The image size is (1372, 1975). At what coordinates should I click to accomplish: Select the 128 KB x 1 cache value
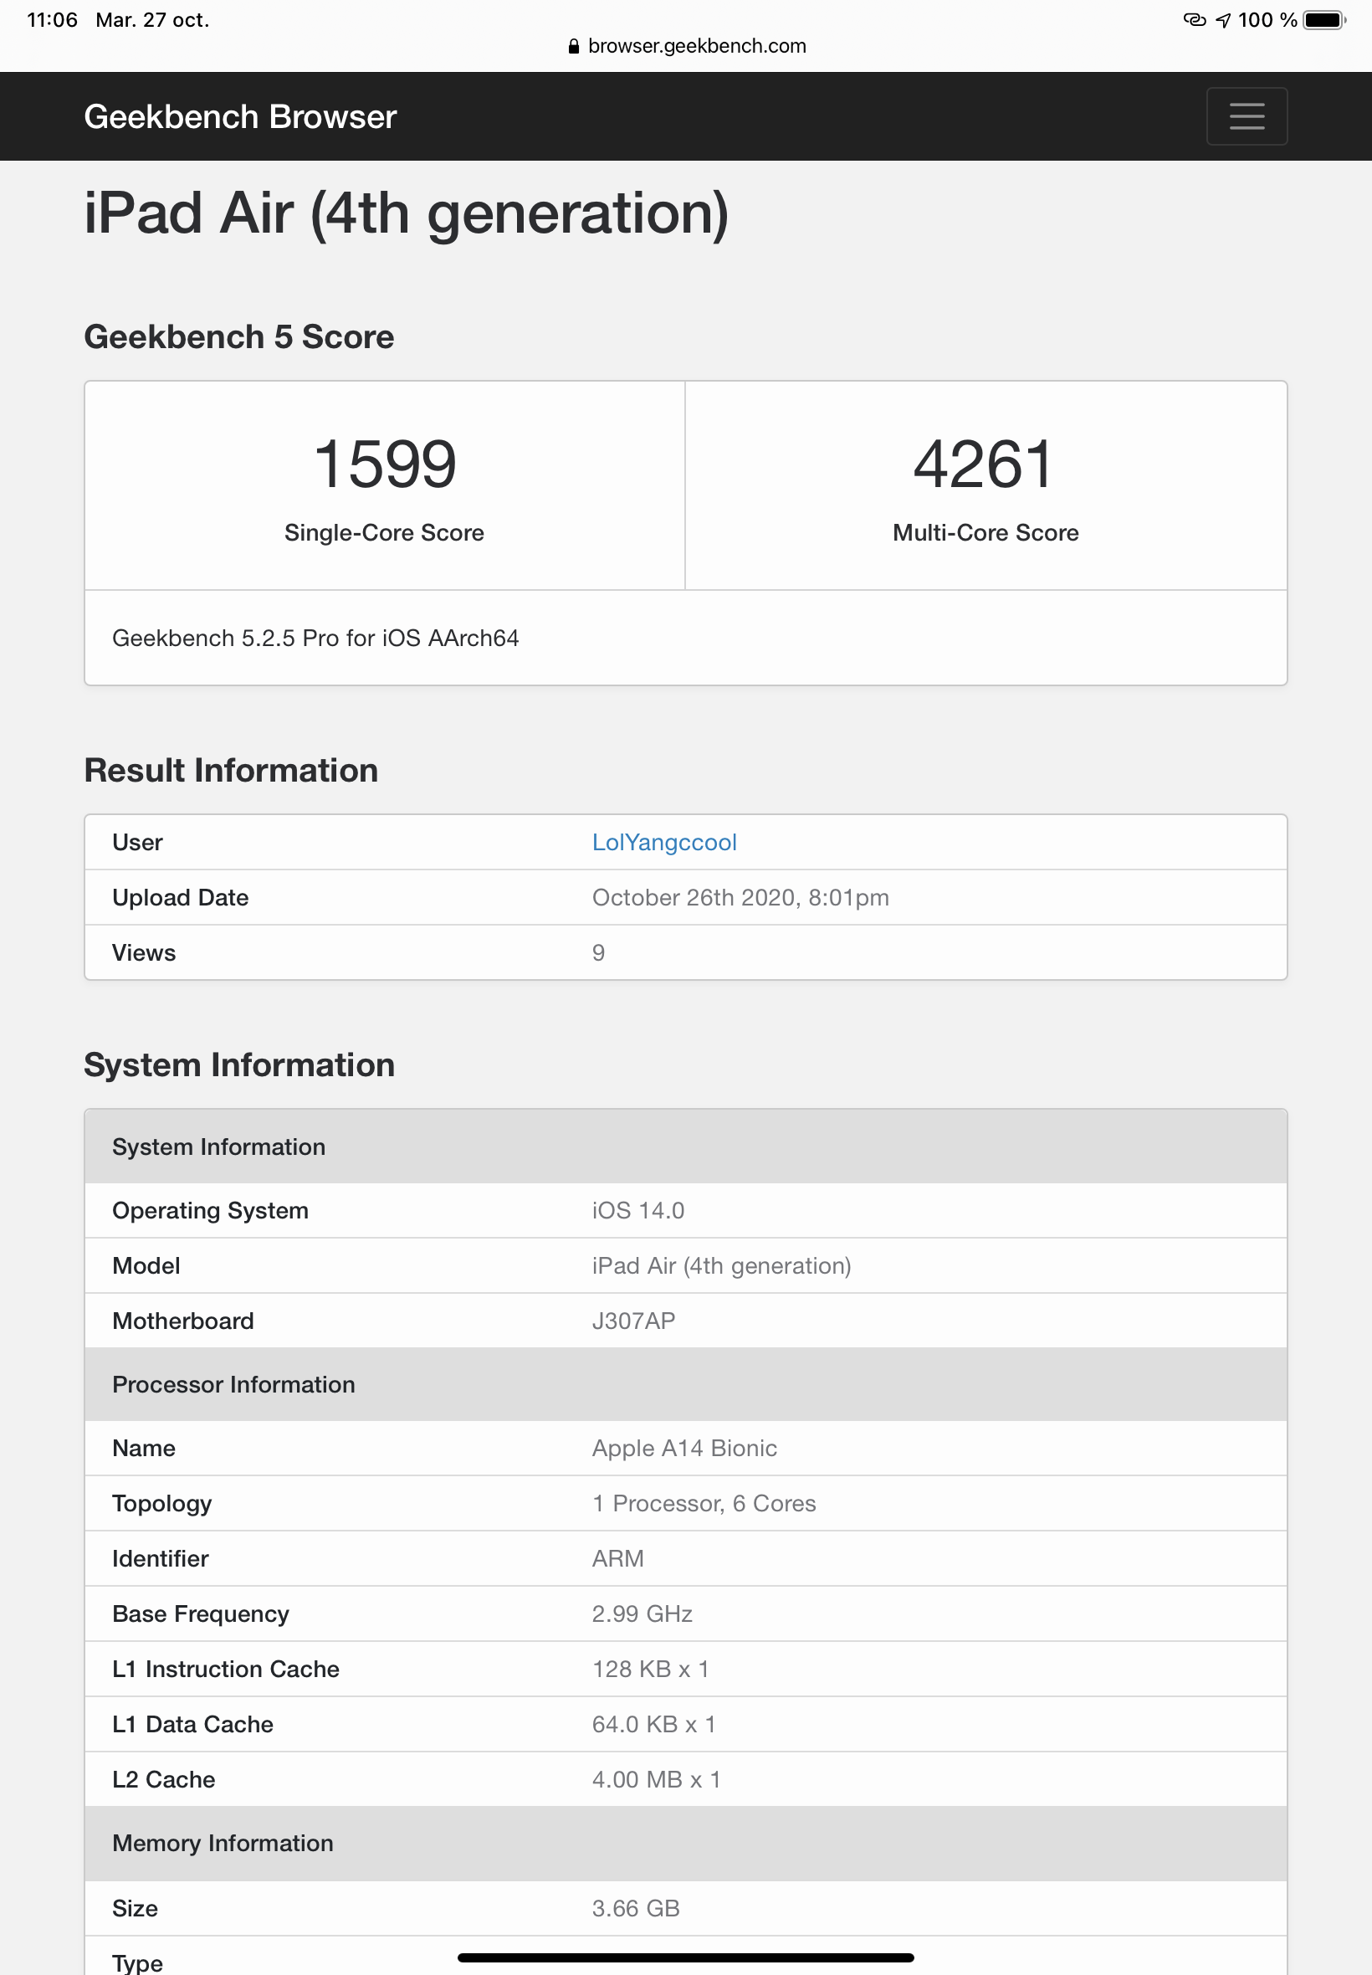tap(650, 1669)
